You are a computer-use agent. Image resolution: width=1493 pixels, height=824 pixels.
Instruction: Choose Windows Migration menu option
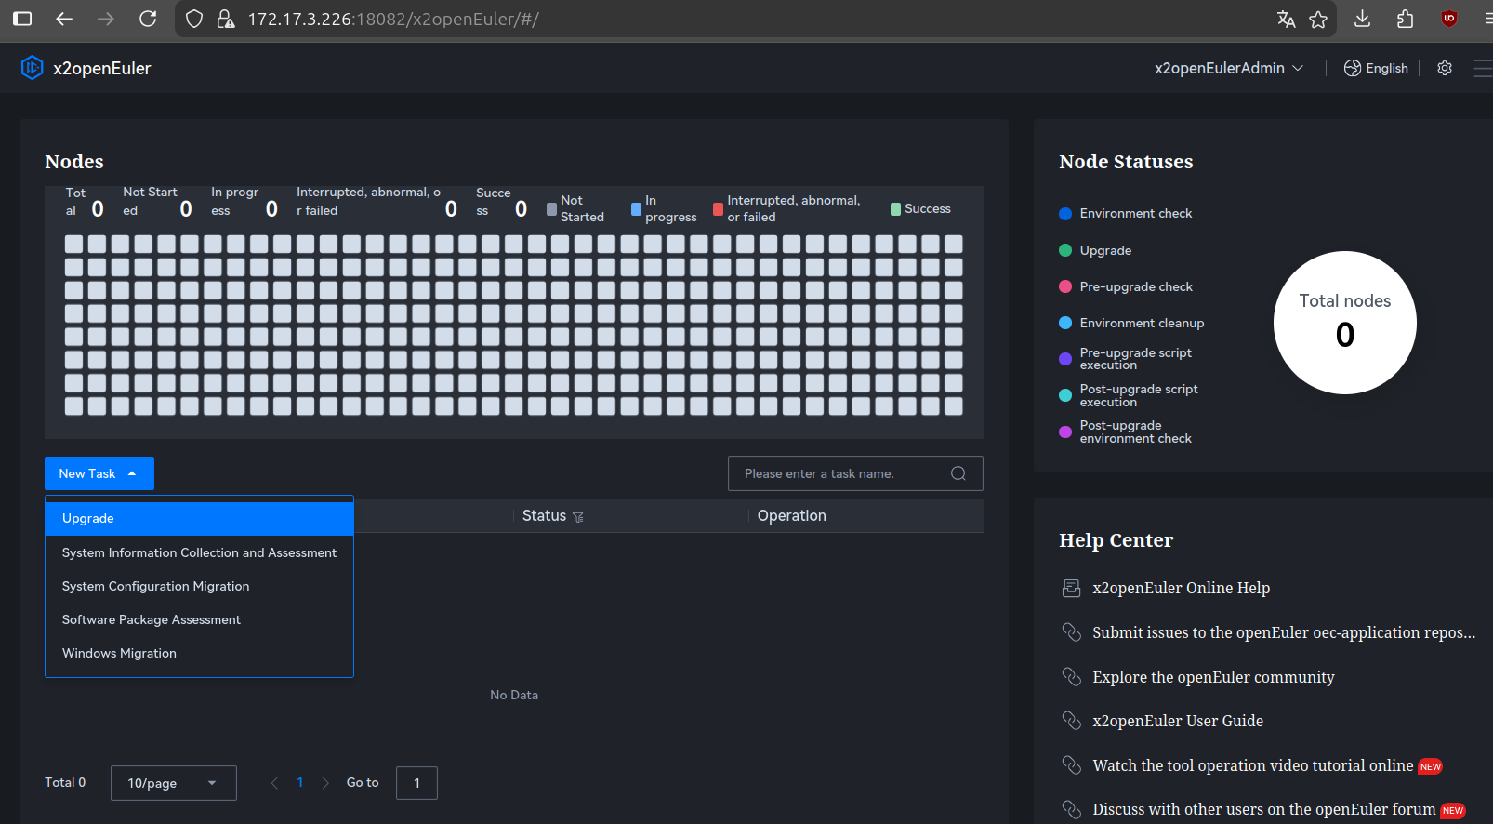click(119, 654)
